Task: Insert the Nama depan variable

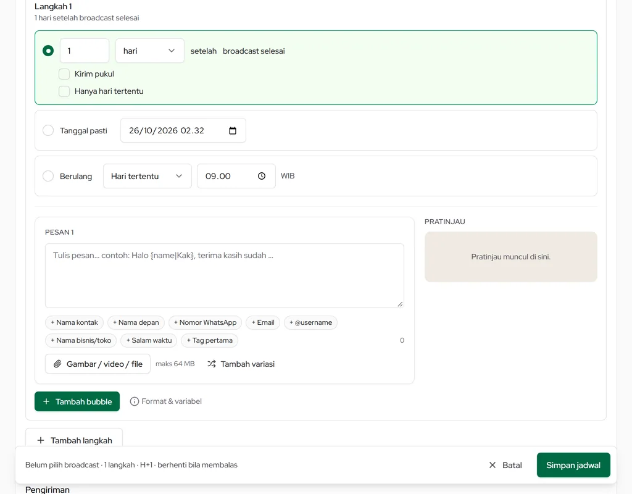Action: click(136, 322)
